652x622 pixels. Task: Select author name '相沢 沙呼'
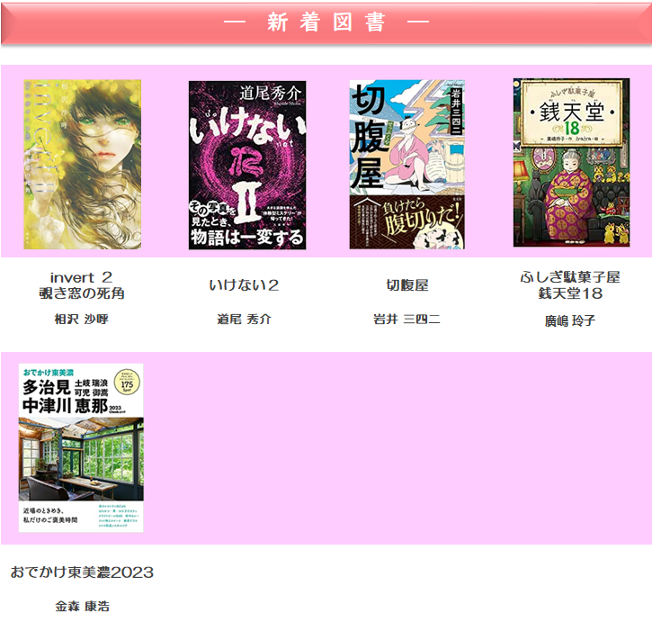[x=82, y=319]
